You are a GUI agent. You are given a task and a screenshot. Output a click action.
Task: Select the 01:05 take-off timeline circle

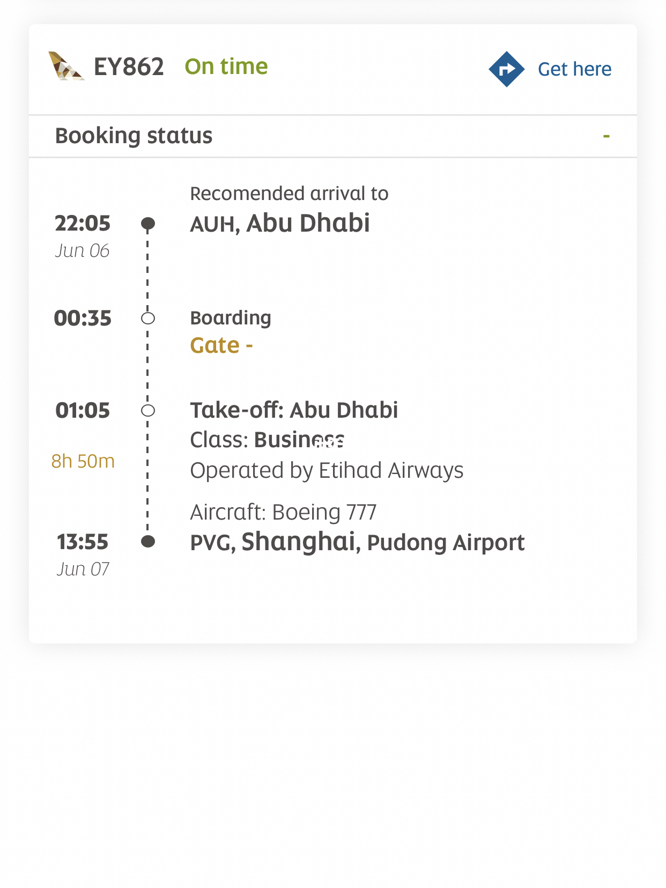(x=148, y=411)
